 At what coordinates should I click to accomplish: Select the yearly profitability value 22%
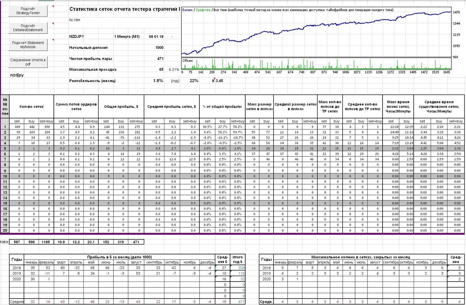tap(194, 81)
